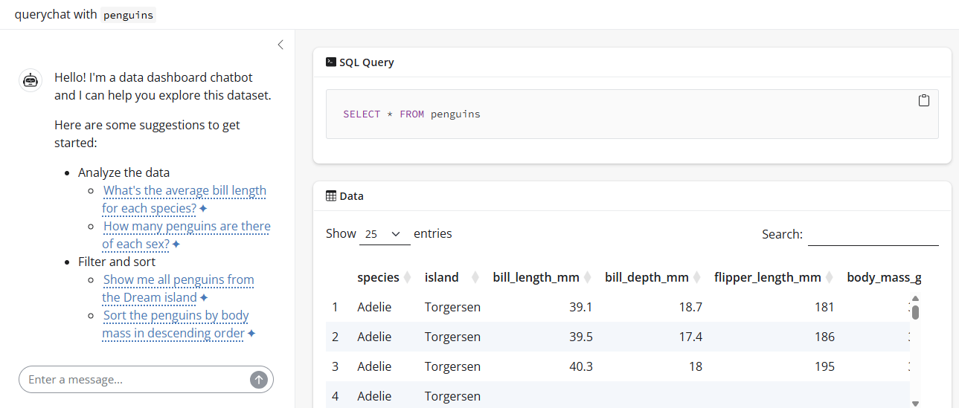The image size is (959, 408).
Task: Select the Dream island penguins suggestion
Action: click(178, 288)
